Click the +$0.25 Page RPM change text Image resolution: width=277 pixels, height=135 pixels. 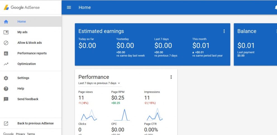pos(116,103)
